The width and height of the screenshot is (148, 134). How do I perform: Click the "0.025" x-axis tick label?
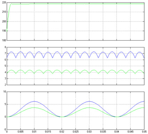(x=76, y=132)
